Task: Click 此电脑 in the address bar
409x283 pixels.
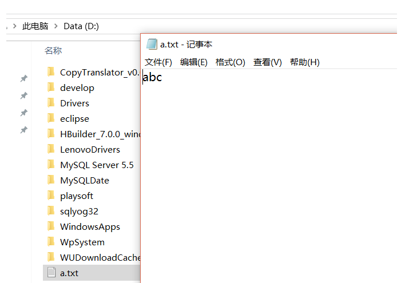Action: pyautogui.click(x=34, y=26)
